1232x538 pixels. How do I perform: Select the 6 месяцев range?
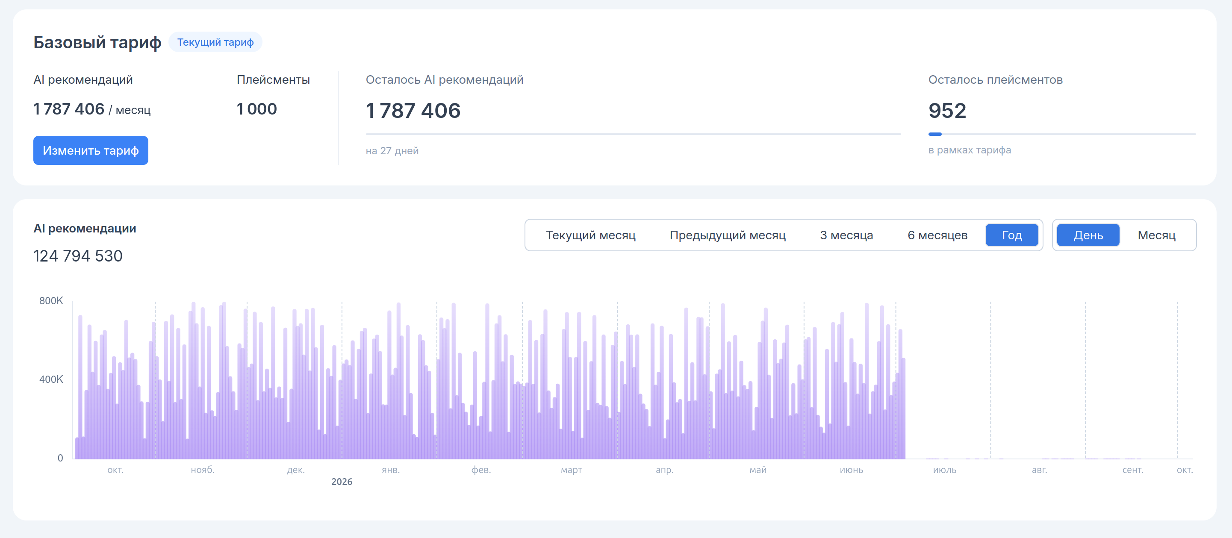point(937,235)
